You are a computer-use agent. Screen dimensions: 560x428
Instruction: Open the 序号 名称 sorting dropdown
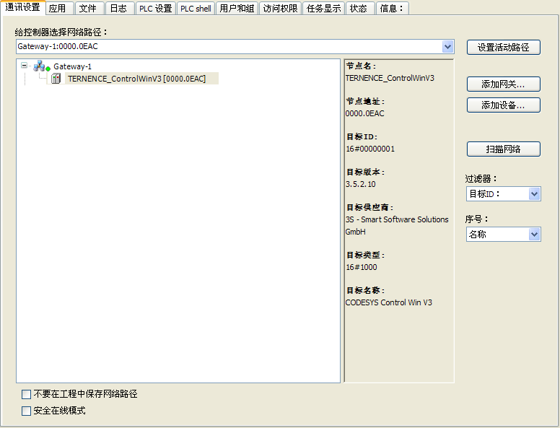534,235
